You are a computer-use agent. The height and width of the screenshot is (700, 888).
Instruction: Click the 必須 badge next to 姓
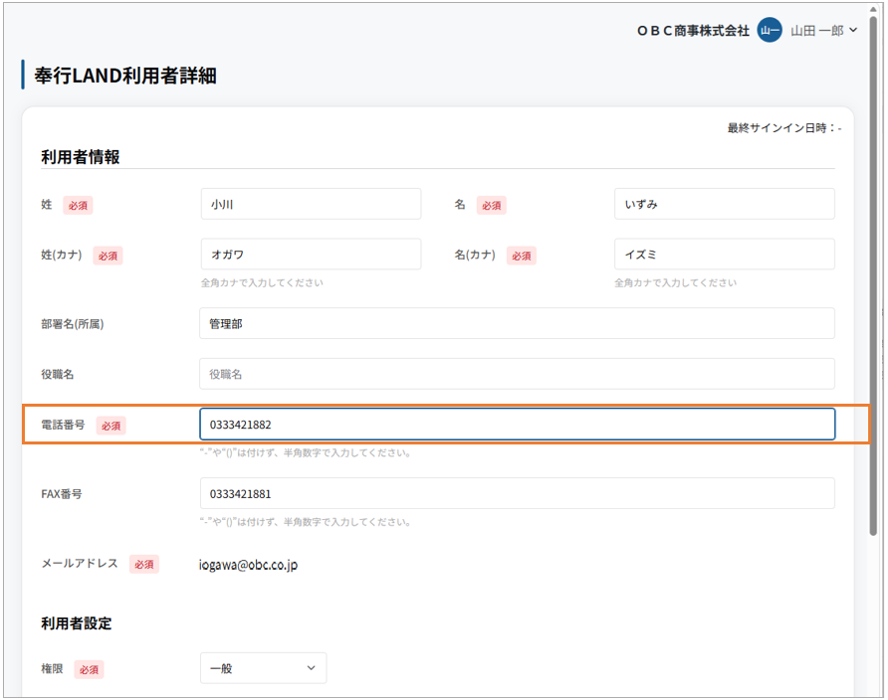(x=78, y=205)
